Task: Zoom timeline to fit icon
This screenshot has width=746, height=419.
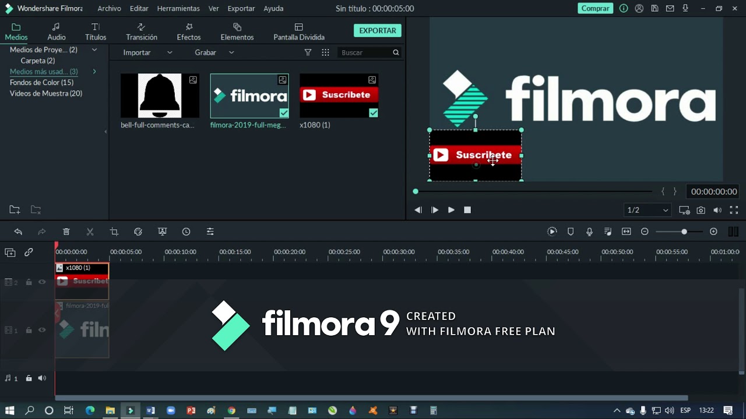Action: [x=627, y=232]
